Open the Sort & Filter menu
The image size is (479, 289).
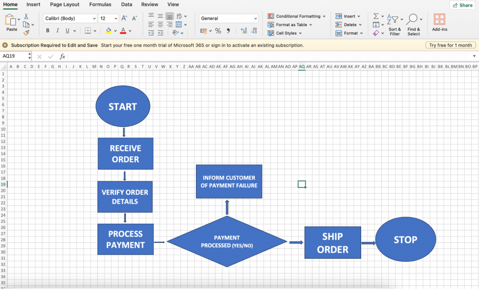click(x=395, y=25)
